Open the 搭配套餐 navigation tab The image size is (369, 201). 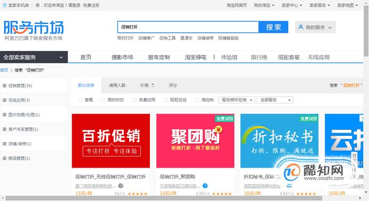pyautogui.click(x=289, y=57)
